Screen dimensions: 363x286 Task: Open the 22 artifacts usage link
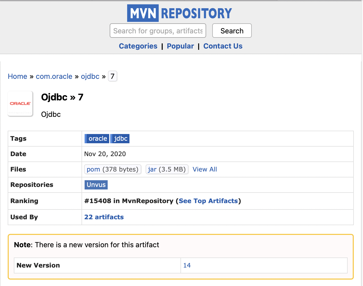pyautogui.click(x=104, y=217)
